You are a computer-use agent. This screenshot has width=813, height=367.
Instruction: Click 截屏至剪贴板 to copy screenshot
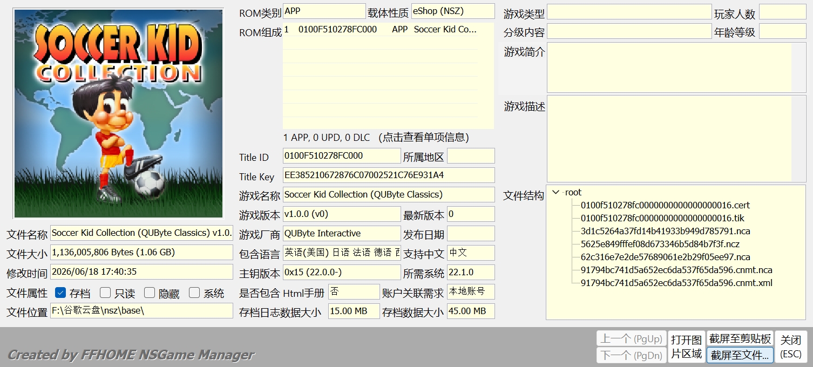(740, 339)
